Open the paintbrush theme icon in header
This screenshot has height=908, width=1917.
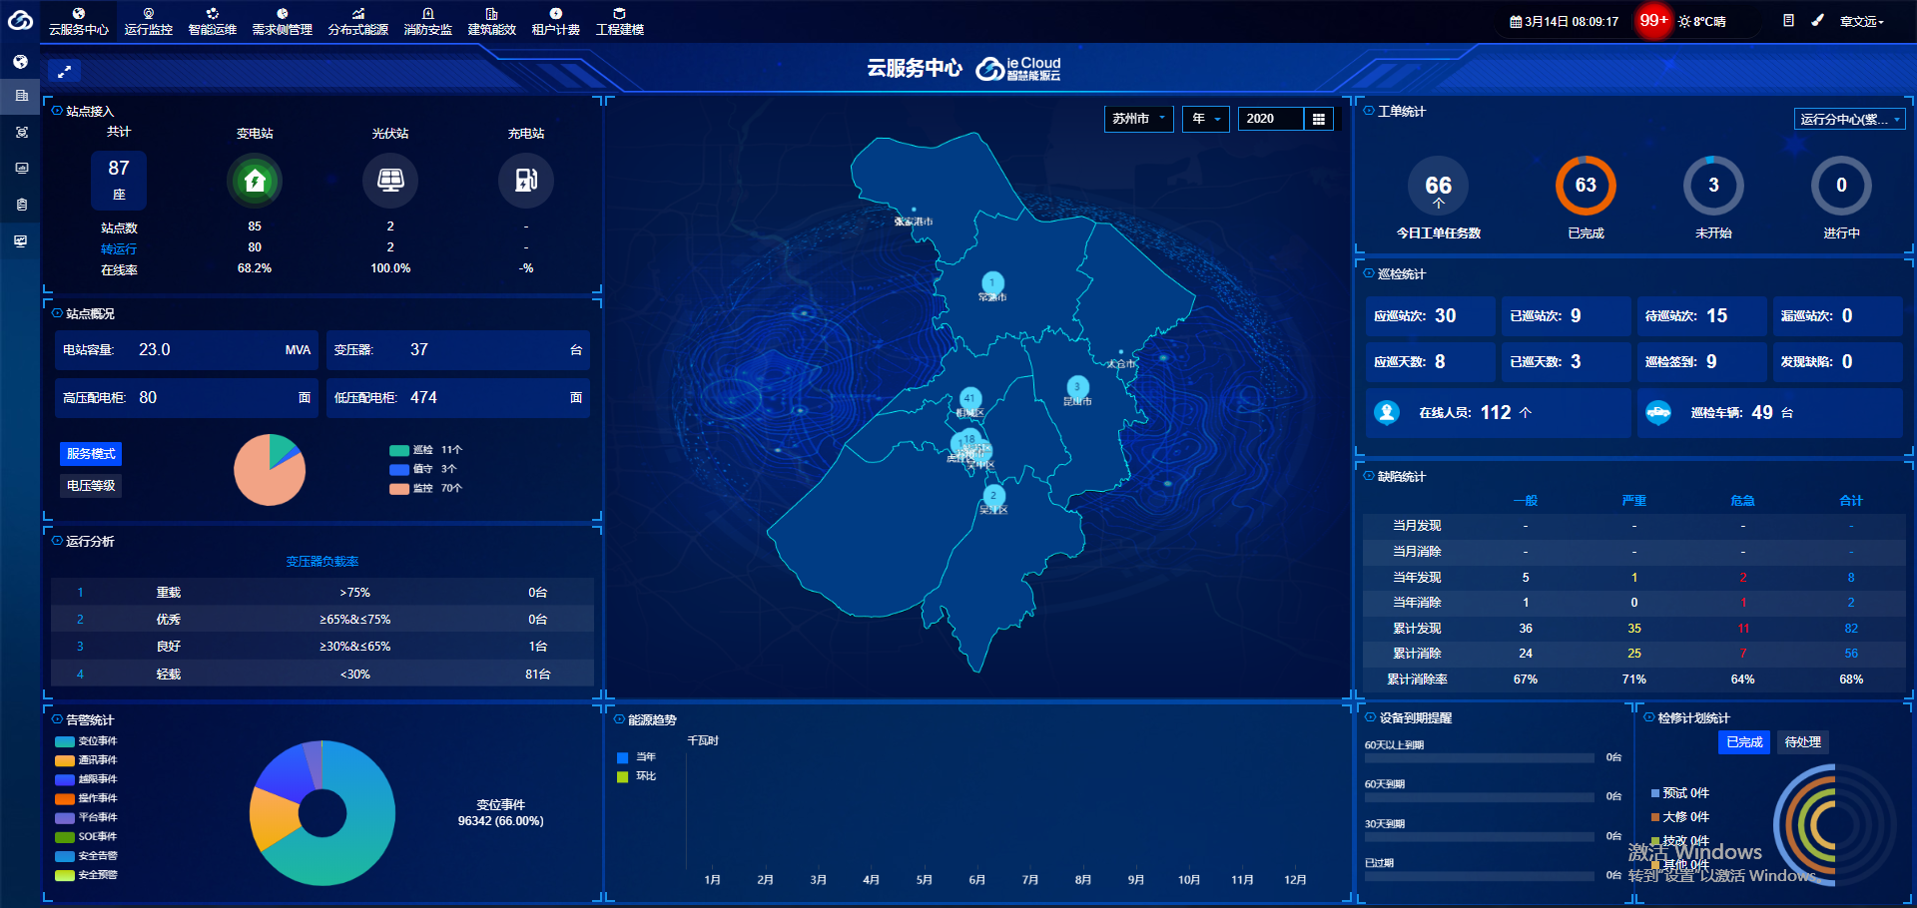[1818, 21]
